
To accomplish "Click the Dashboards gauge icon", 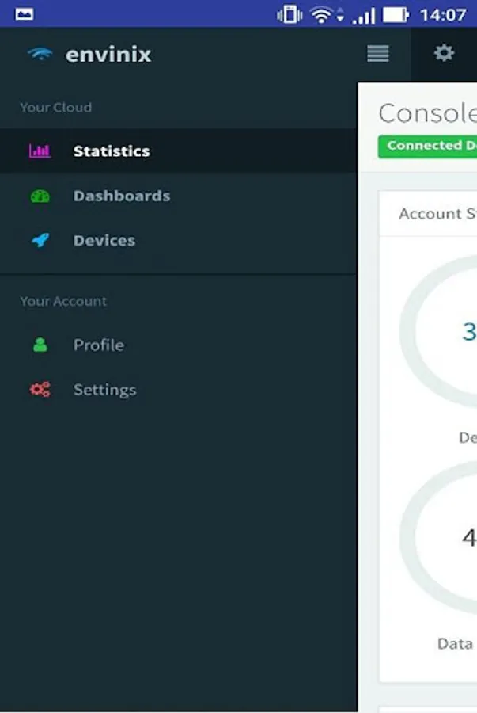I will click(x=40, y=196).
